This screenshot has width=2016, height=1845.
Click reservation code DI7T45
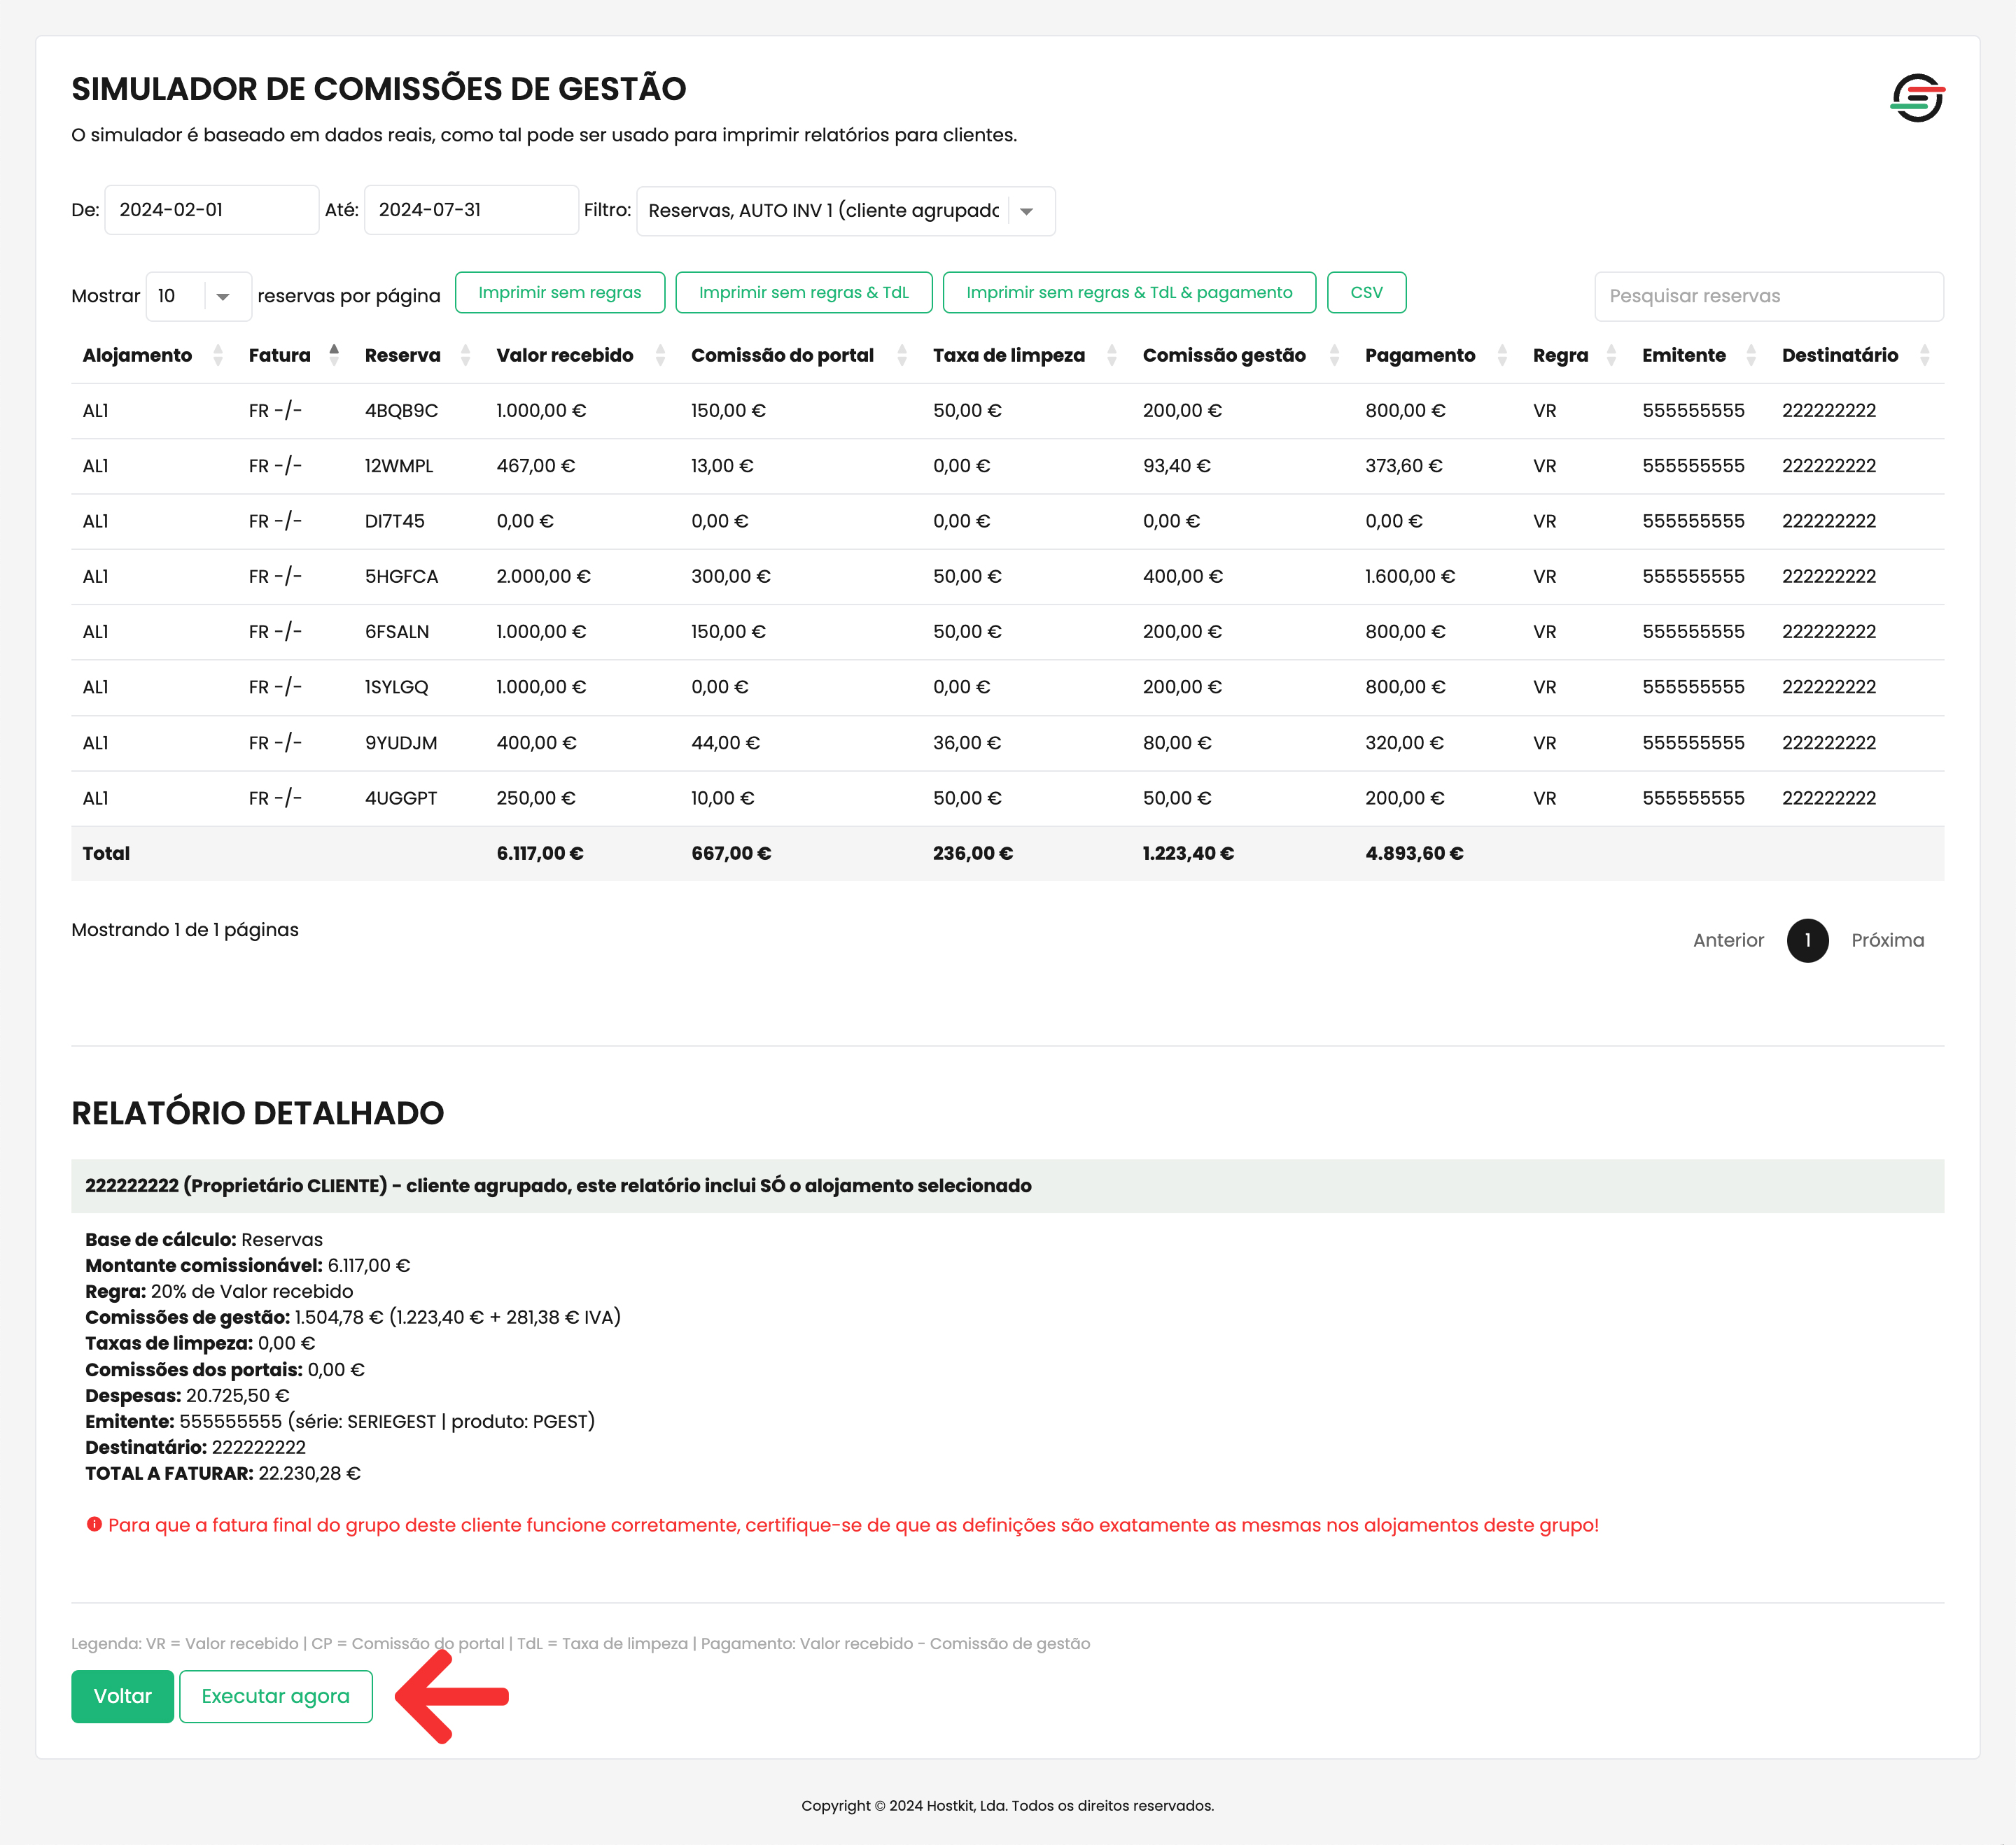point(394,521)
